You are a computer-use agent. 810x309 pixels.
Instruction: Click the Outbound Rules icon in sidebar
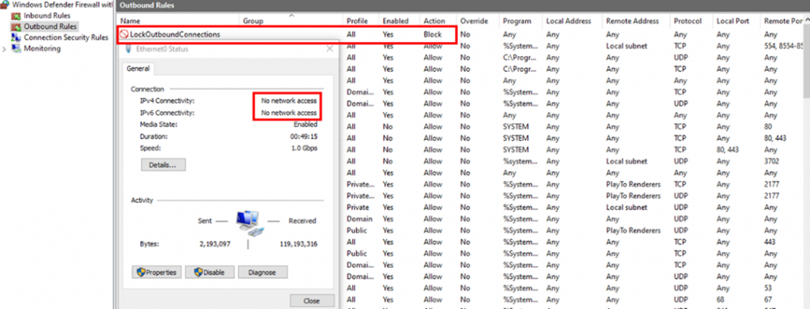[16, 26]
